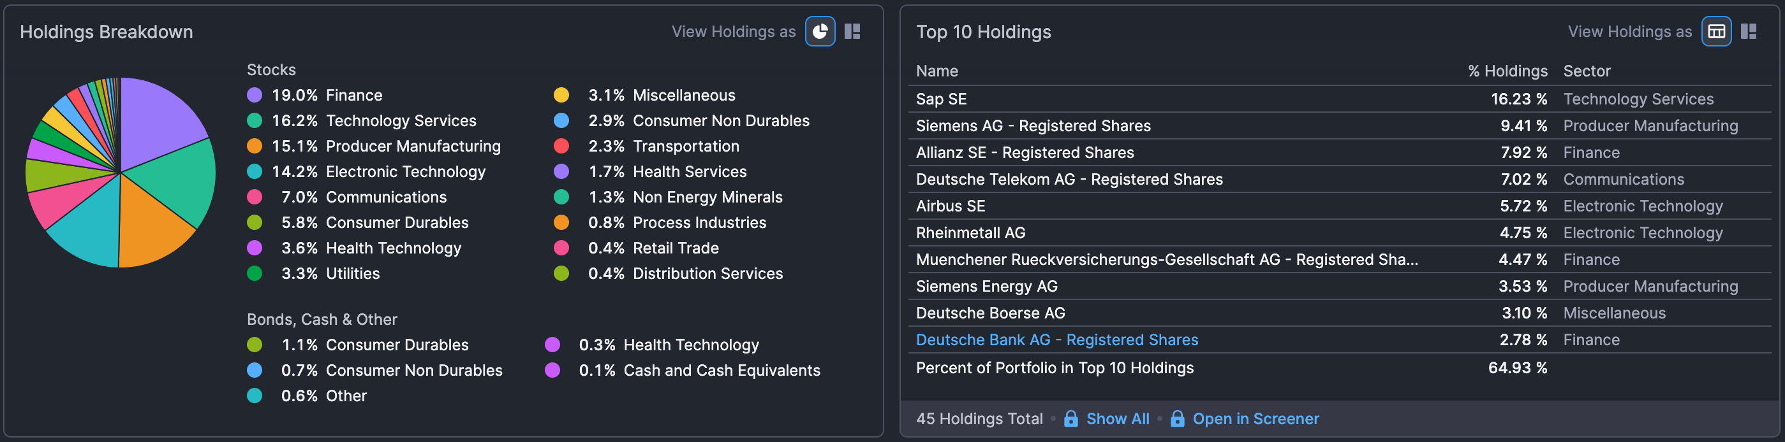Screen dimensions: 1785x442
Task: Select pie chart view in Holdings Breakdown
Action: coord(820,31)
